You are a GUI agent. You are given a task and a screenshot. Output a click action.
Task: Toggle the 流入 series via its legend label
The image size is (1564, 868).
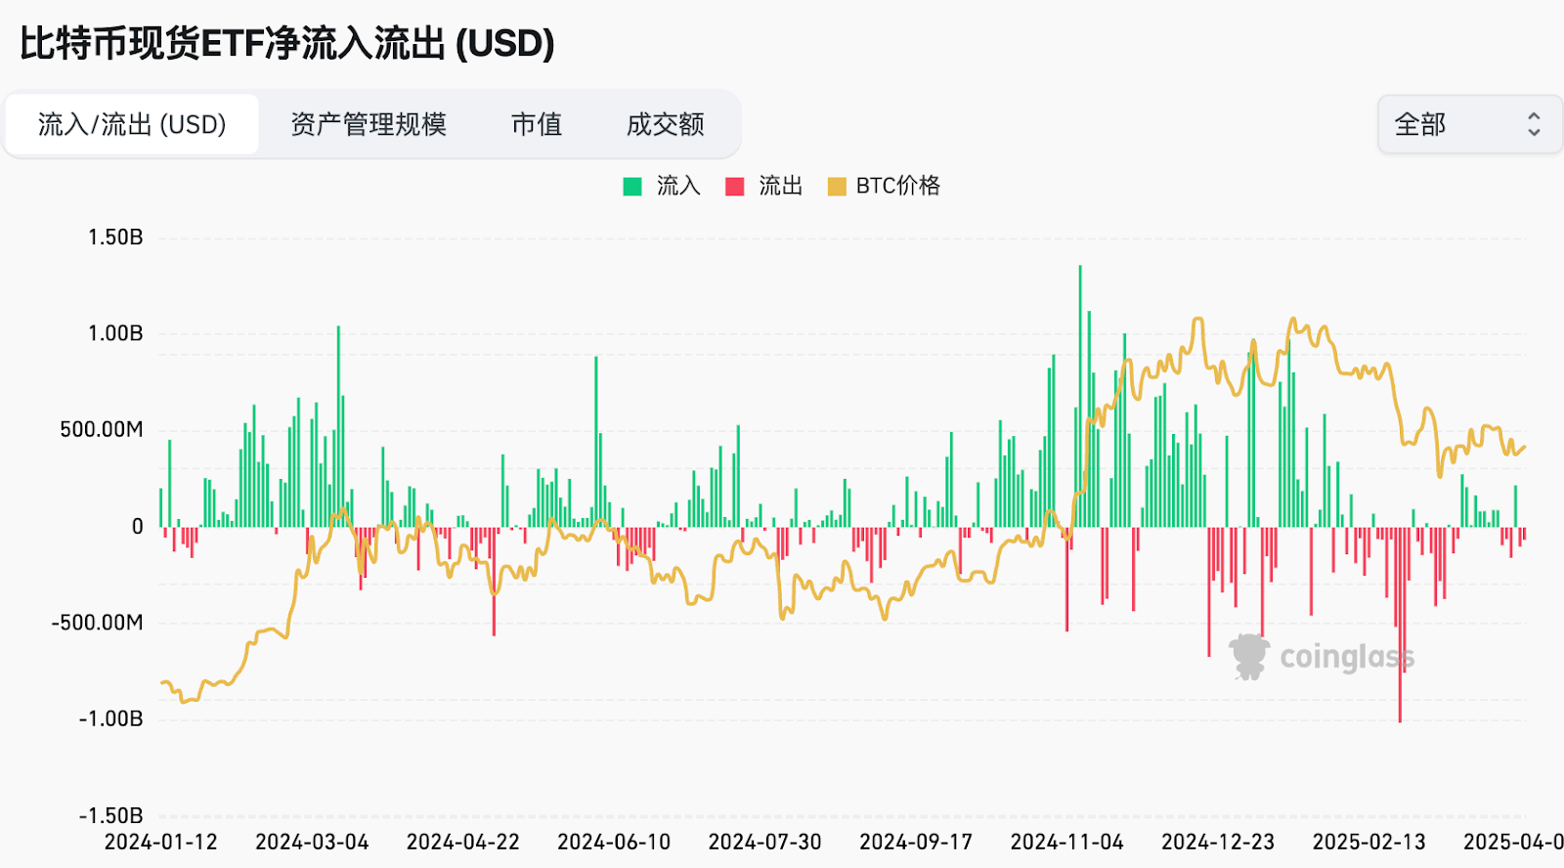point(678,186)
